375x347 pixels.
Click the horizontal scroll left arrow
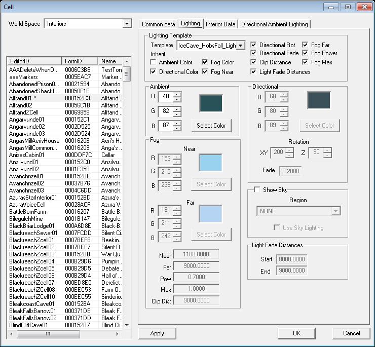point(11,334)
